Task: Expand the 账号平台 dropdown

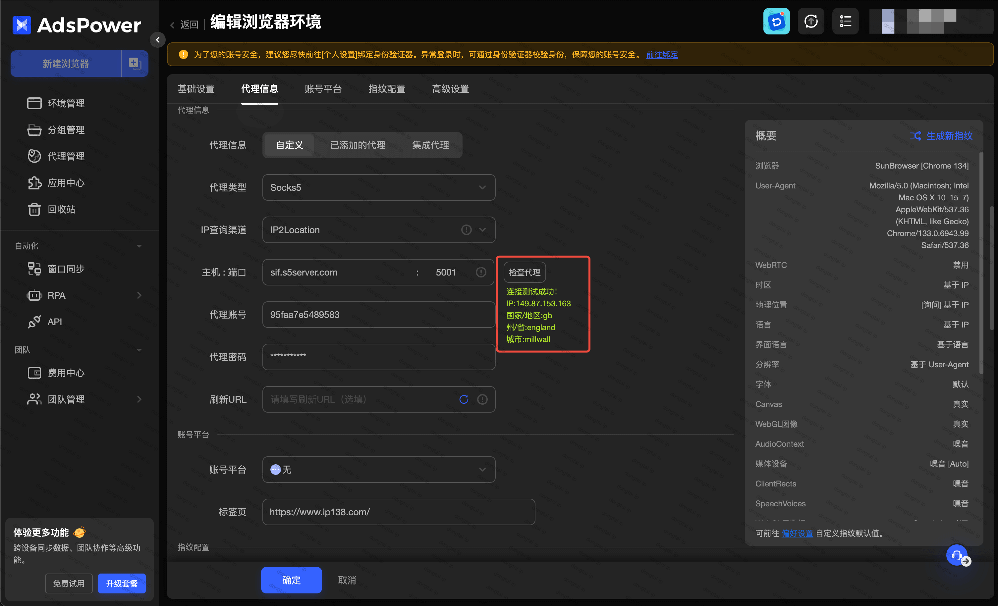Action: [x=379, y=470]
